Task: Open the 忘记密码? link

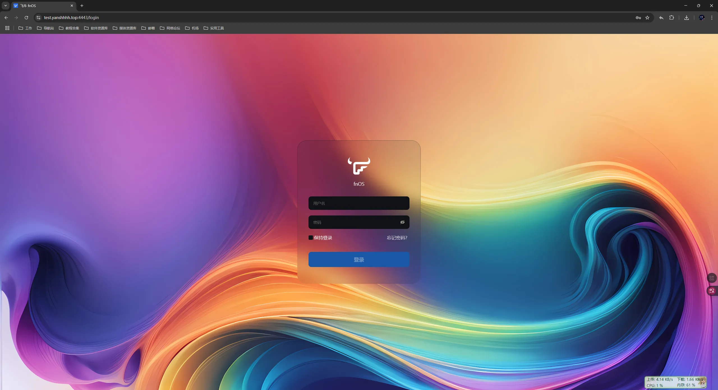Action: (x=397, y=238)
